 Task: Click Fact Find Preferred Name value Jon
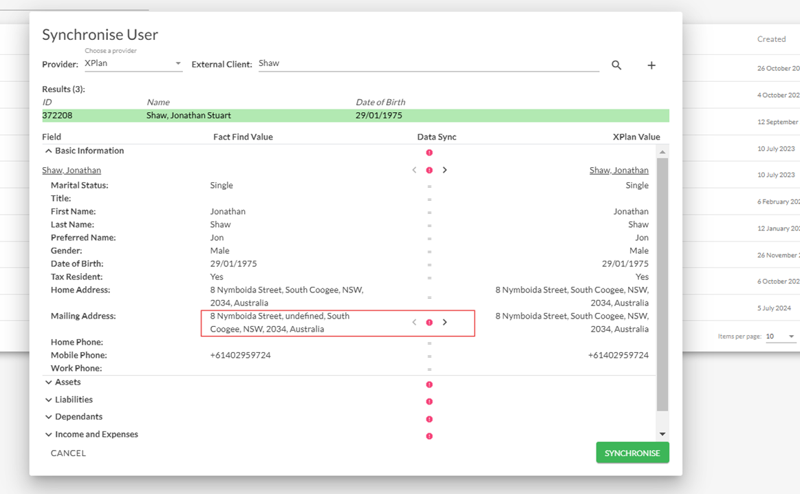[217, 238]
